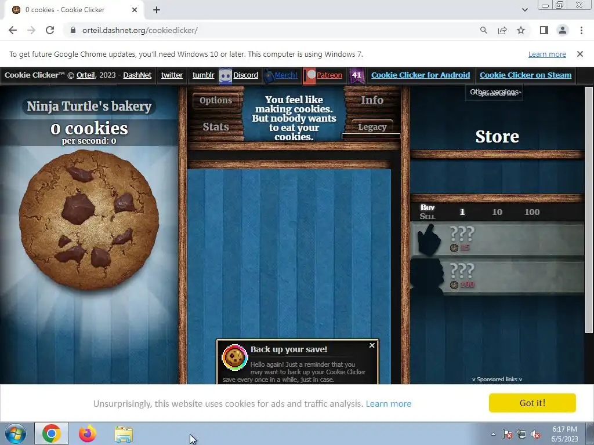Select buy quantity 1
This screenshot has height=445, width=594.
click(x=462, y=212)
